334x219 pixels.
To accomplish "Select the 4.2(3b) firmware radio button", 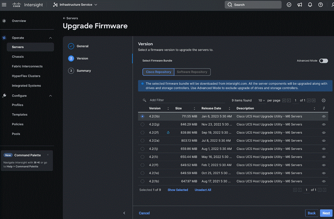I will (x=142, y=116).
